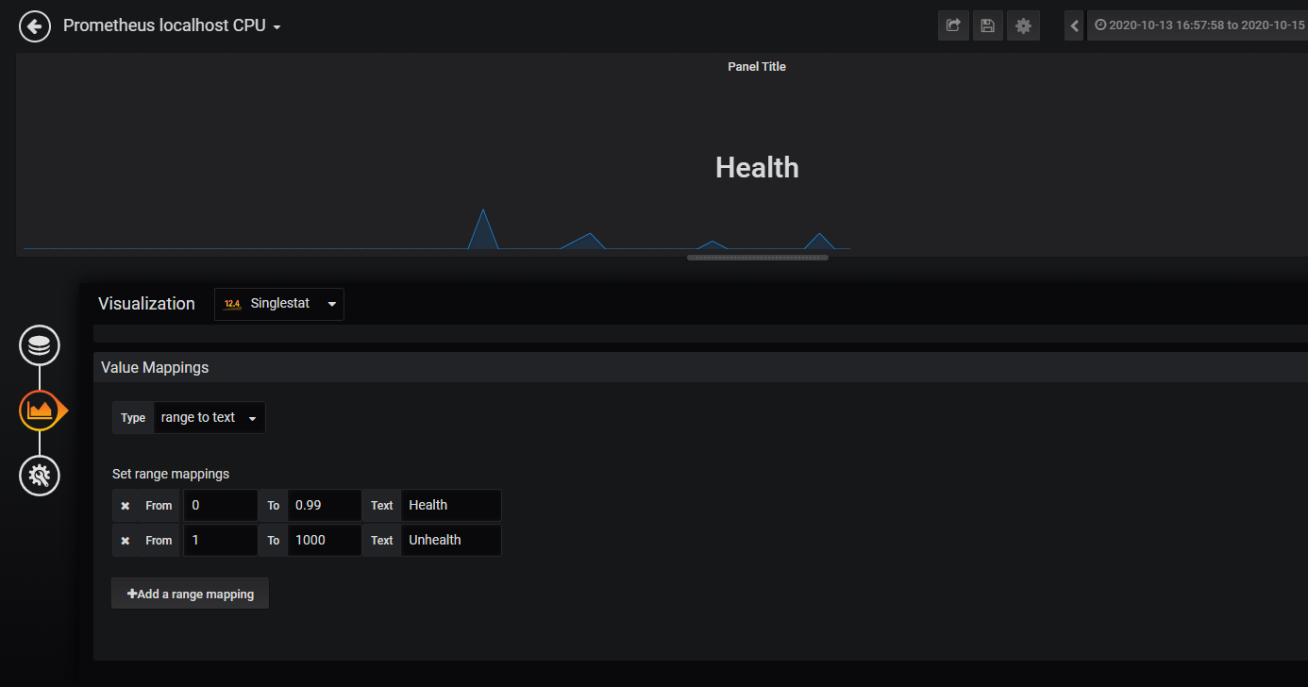Click Add a range mapping button

coord(191,594)
